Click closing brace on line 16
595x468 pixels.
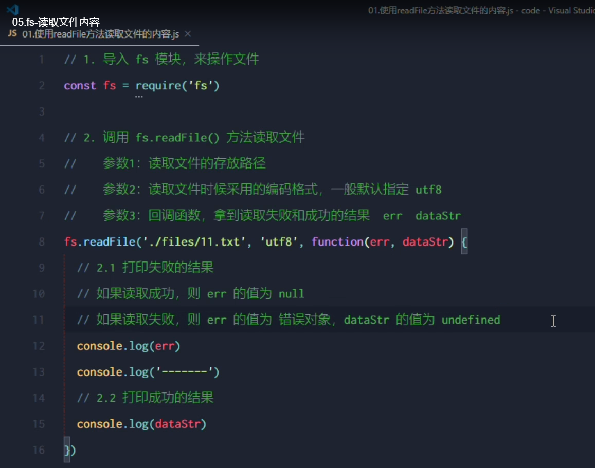tap(67, 450)
